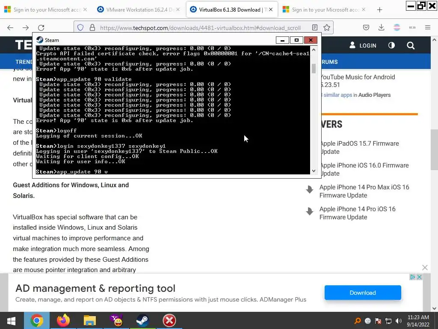Click the TechSpot search magnifier icon

pyautogui.click(x=411, y=45)
